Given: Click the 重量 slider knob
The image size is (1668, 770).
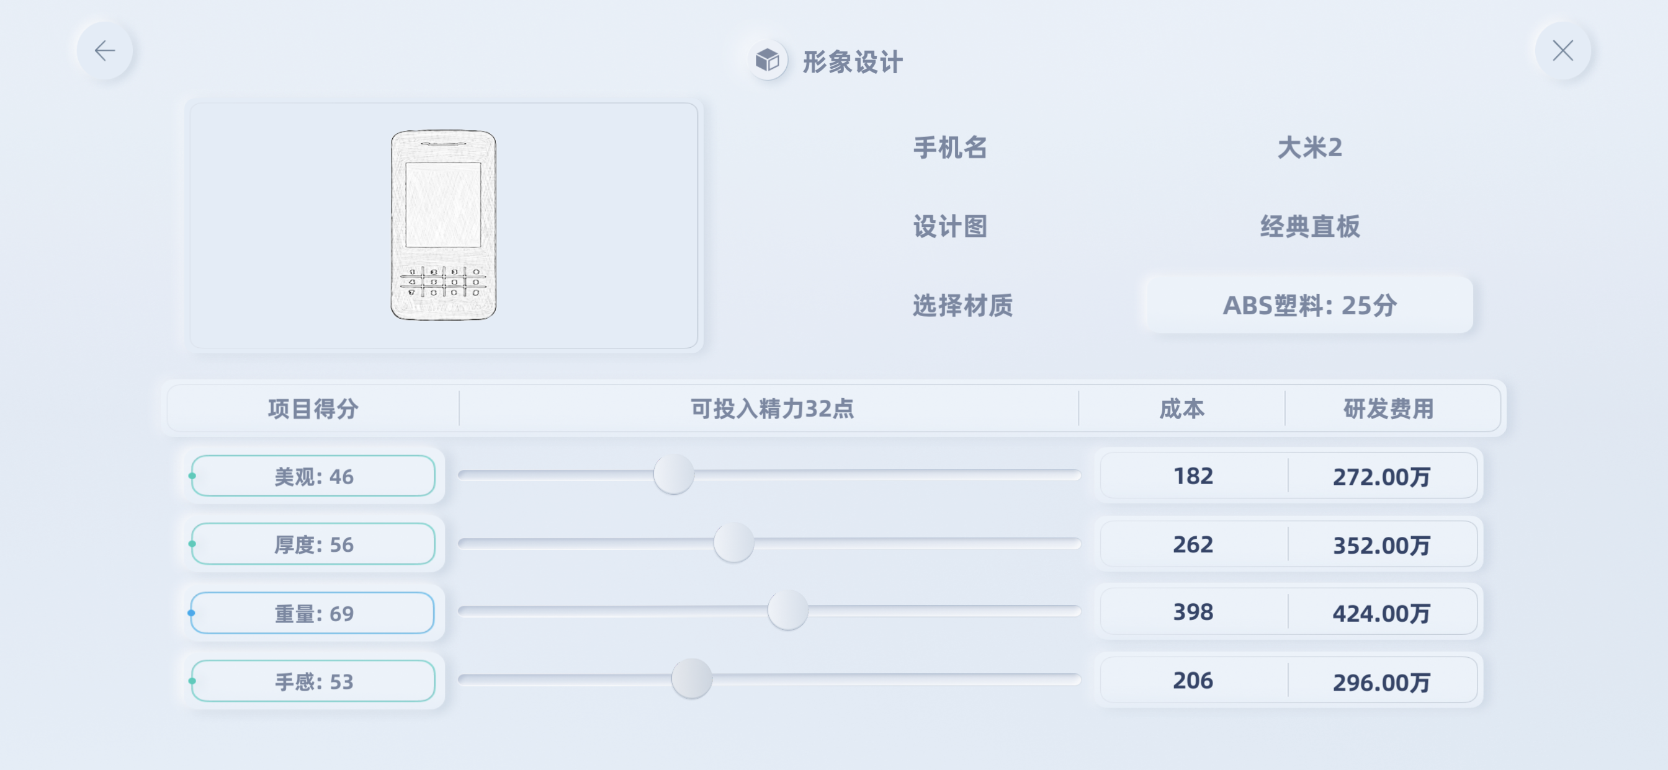Looking at the screenshot, I should point(787,611).
